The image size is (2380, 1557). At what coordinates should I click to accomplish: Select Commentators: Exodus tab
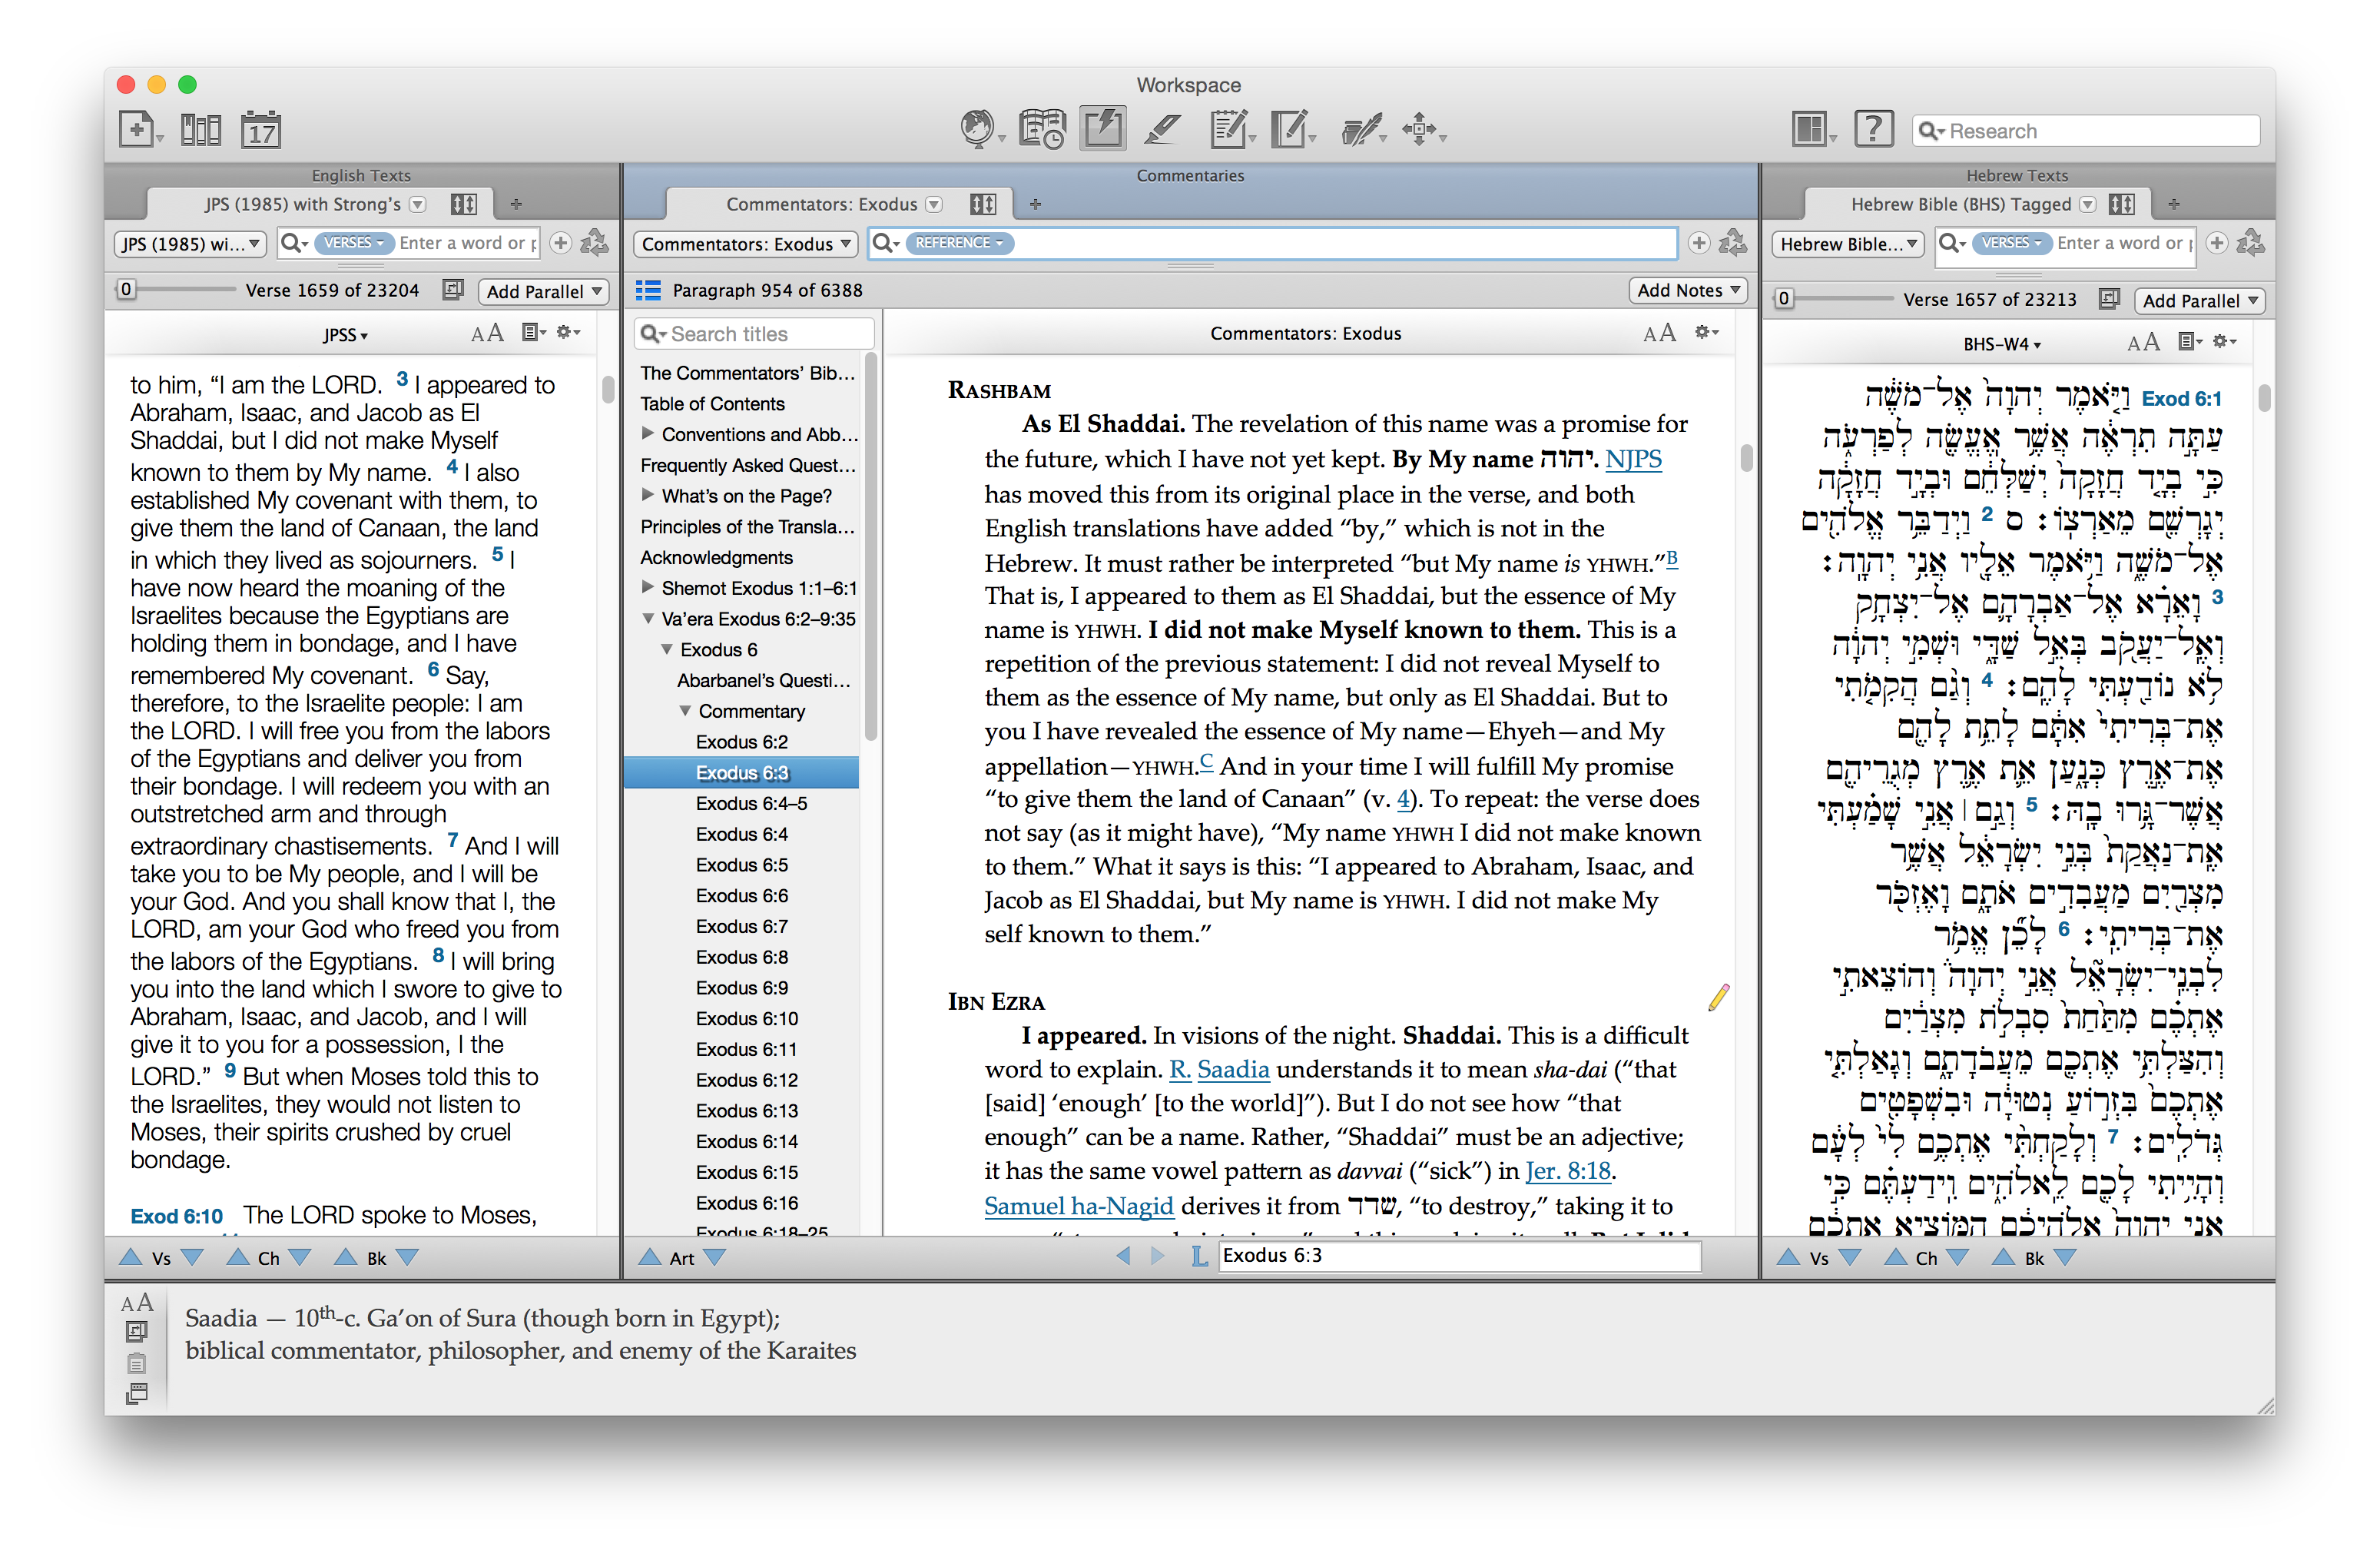tap(821, 204)
